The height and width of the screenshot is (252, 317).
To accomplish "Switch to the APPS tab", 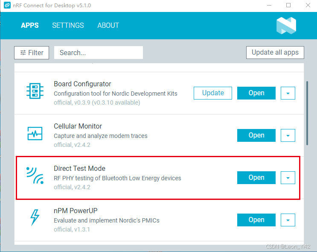I will click(x=30, y=25).
